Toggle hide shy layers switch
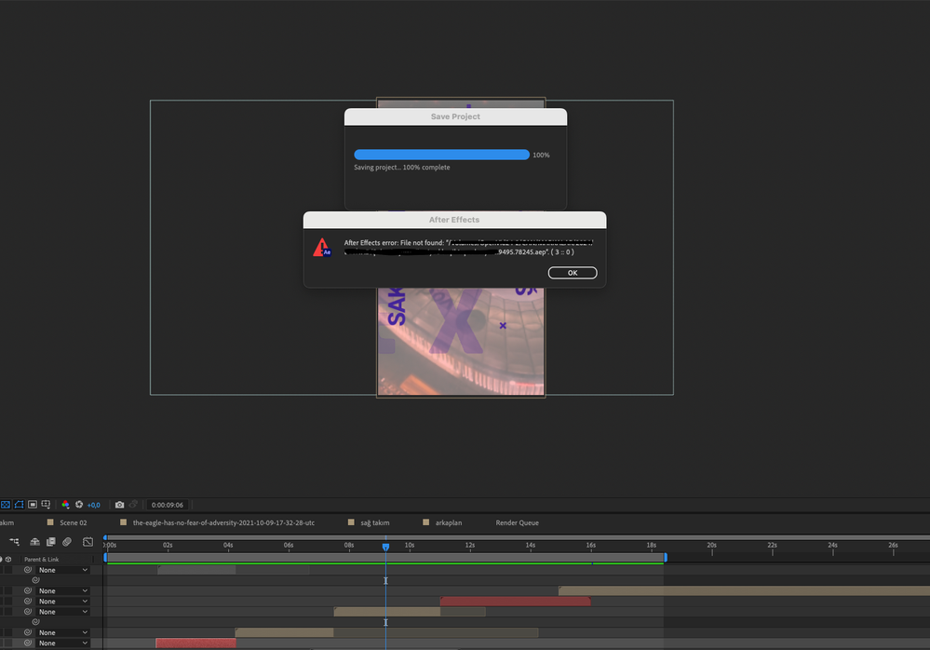The width and height of the screenshot is (930, 650). tap(35, 541)
